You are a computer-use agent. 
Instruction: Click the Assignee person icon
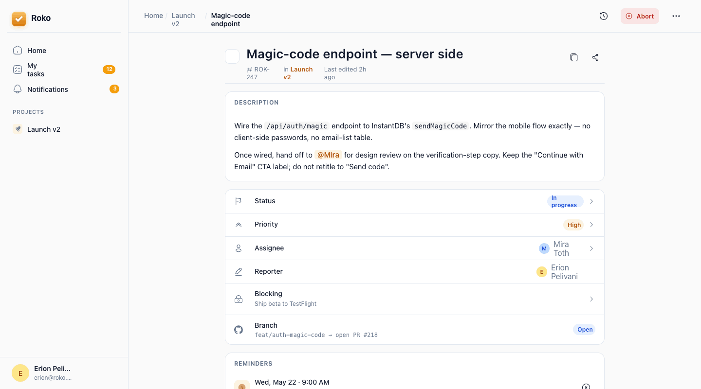coord(239,248)
